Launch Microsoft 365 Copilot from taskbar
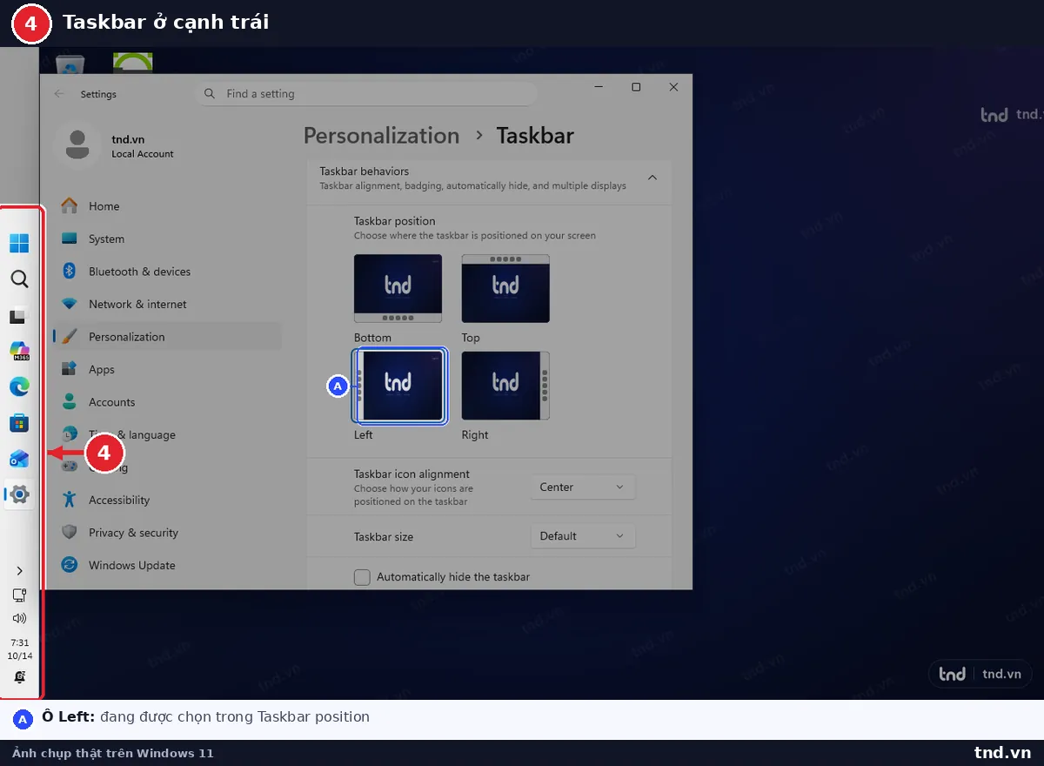Image resolution: width=1044 pixels, height=766 pixels. (19, 351)
